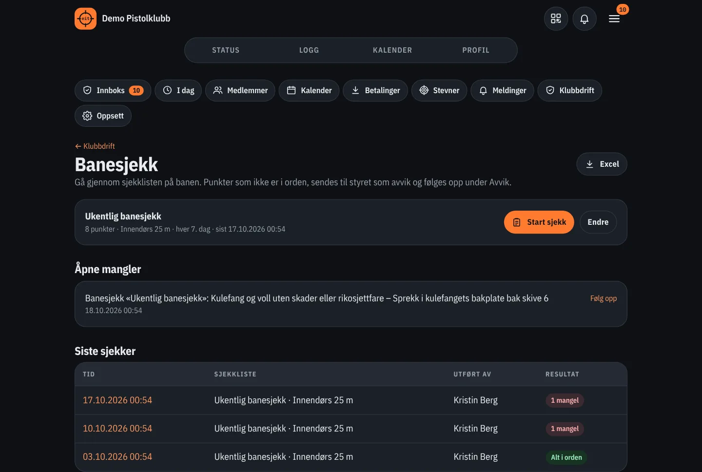The height and width of the screenshot is (472, 702).
Task: Click the 1 mangel badge for 17.10.2026
Action: pos(565,400)
